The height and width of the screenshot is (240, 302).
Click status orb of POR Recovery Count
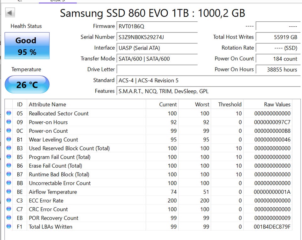9,217
